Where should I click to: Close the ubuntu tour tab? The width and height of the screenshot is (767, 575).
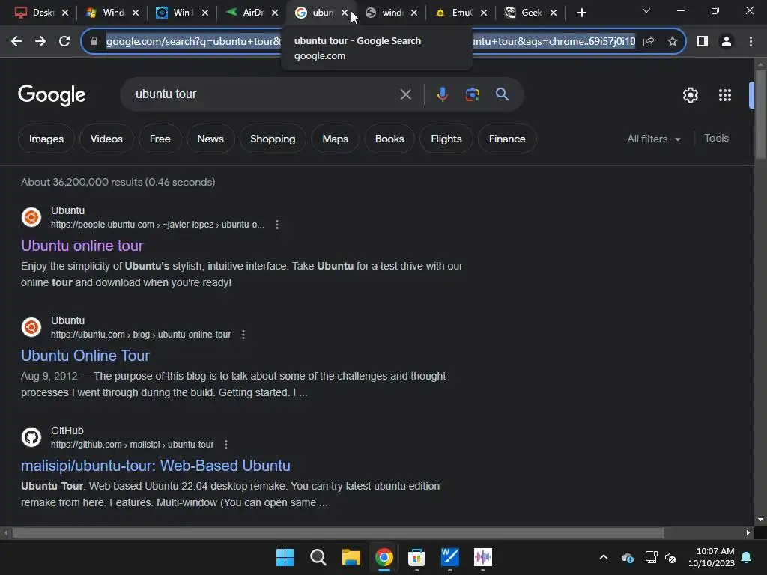click(345, 13)
